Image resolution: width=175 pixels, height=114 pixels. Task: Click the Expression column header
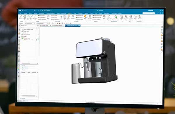tap(34, 72)
